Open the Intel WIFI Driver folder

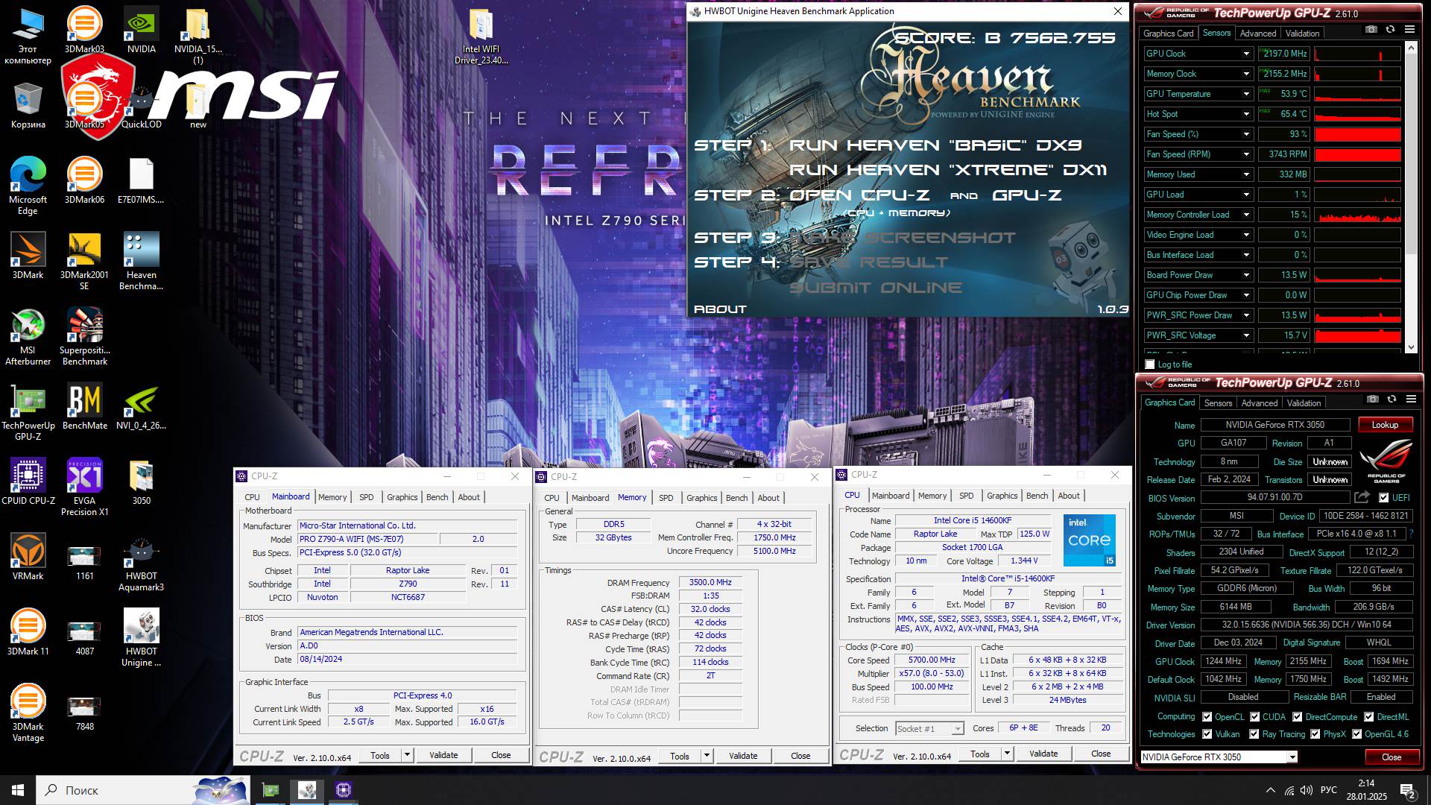point(481,36)
